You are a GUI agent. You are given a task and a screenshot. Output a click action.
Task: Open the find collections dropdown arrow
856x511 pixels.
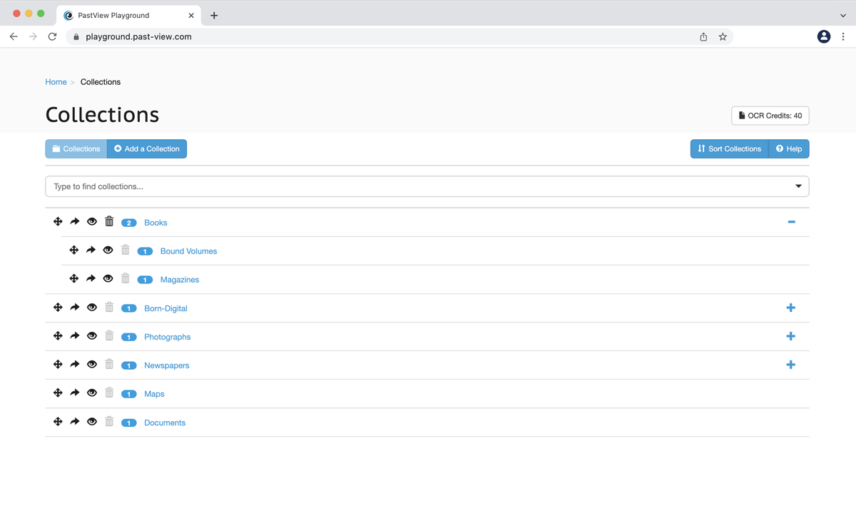click(798, 186)
